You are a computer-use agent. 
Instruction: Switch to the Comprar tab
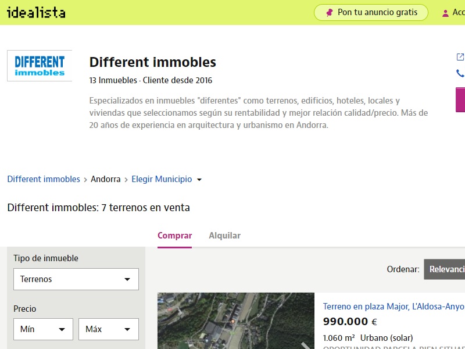175,236
